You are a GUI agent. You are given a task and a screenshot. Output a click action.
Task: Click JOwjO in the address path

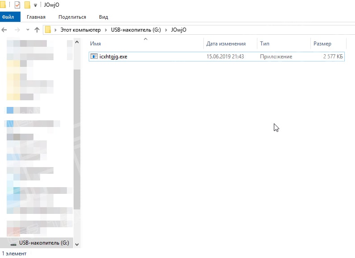coord(179,30)
